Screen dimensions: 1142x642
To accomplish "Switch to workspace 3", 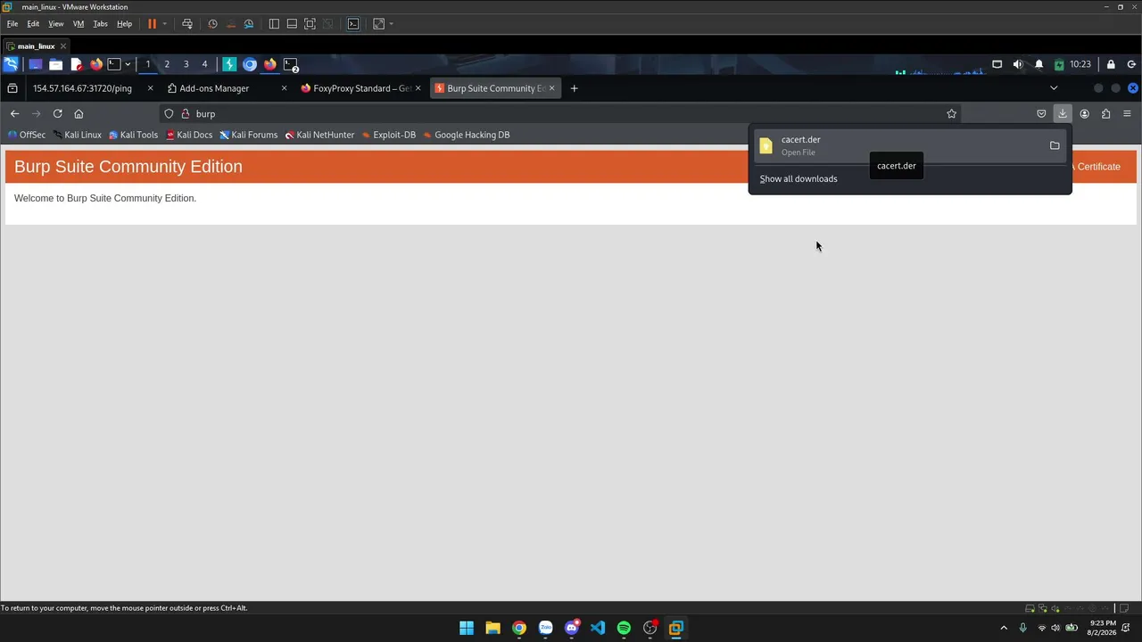I will [x=186, y=64].
